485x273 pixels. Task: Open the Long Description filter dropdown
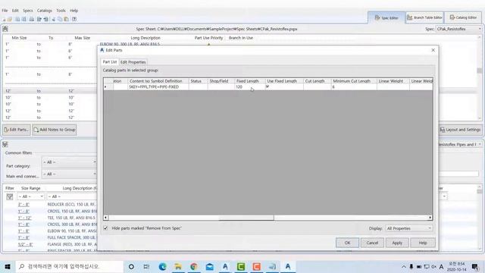[72, 196]
